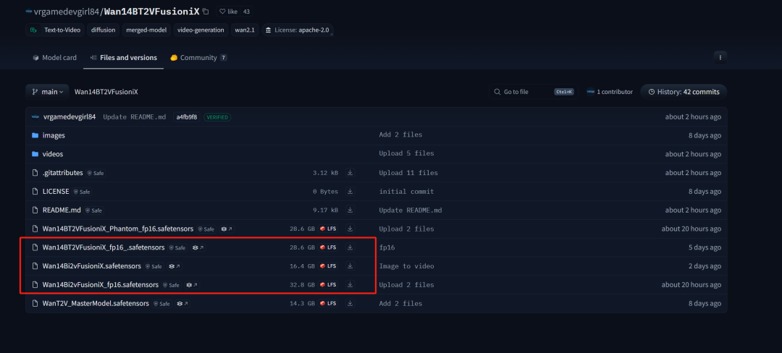The height and width of the screenshot is (353, 782).
Task: Open Wan14BT2VFusioniX_Phantom_fp16.safetensors file
Action: pos(118,229)
